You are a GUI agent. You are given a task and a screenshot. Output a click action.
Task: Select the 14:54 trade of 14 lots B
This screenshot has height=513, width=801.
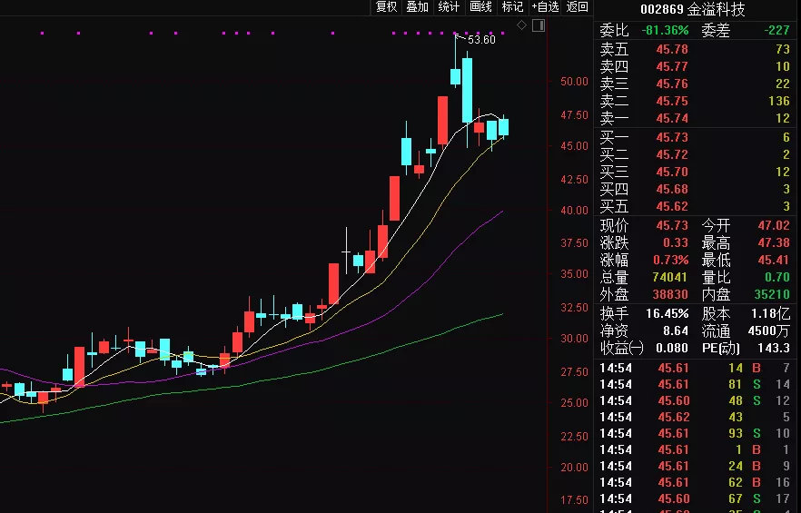pyautogui.click(x=695, y=368)
